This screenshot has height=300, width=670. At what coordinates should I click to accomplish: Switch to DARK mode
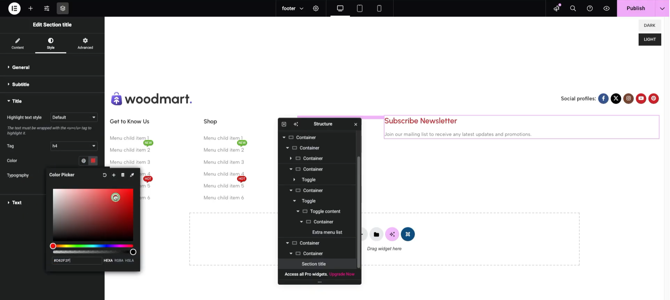point(649,25)
